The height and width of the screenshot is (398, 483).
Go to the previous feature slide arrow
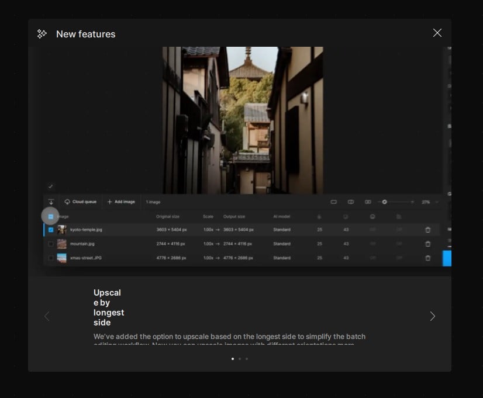tap(47, 316)
